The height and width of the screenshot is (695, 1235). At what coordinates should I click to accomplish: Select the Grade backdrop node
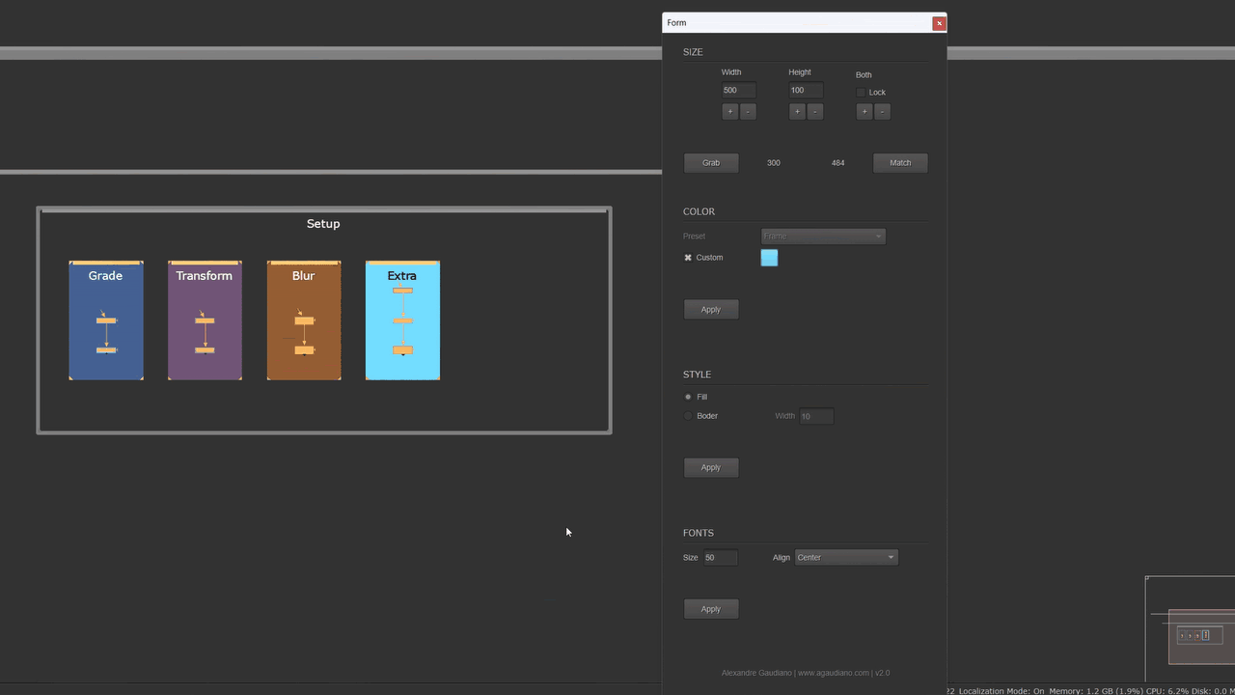point(105,275)
